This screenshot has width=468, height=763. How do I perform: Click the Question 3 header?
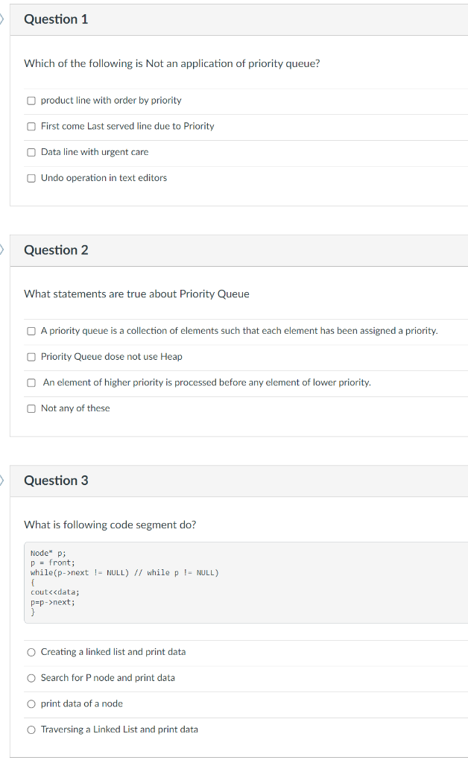coord(55,481)
